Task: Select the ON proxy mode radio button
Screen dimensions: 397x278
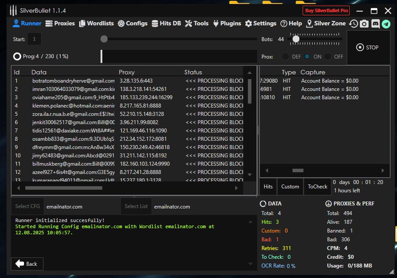Action: 307,57
